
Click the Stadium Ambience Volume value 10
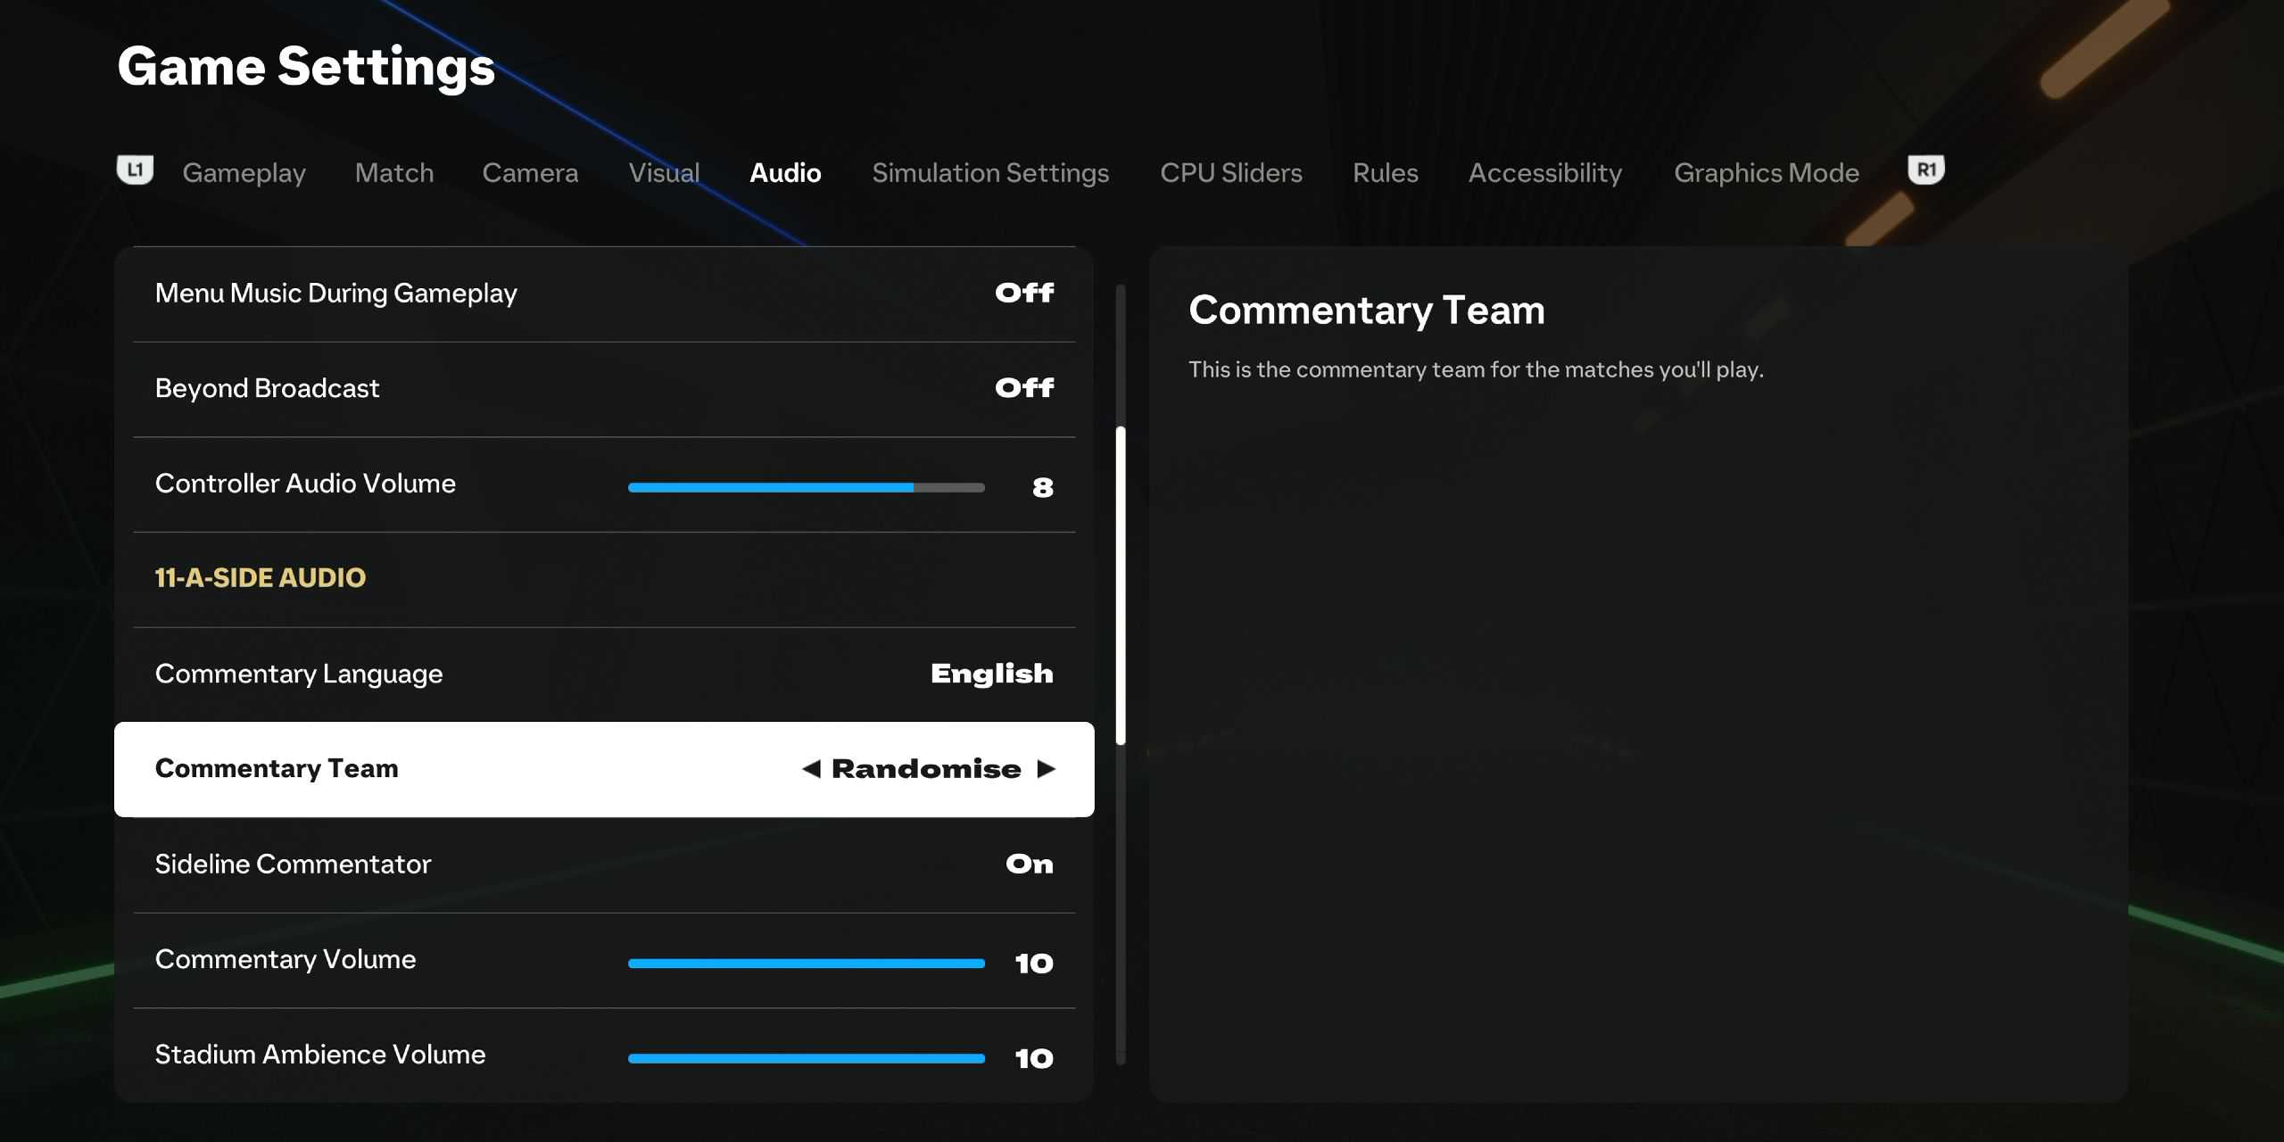[1034, 1059]
